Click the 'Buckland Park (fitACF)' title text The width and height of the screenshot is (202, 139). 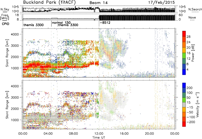(49, 3)
